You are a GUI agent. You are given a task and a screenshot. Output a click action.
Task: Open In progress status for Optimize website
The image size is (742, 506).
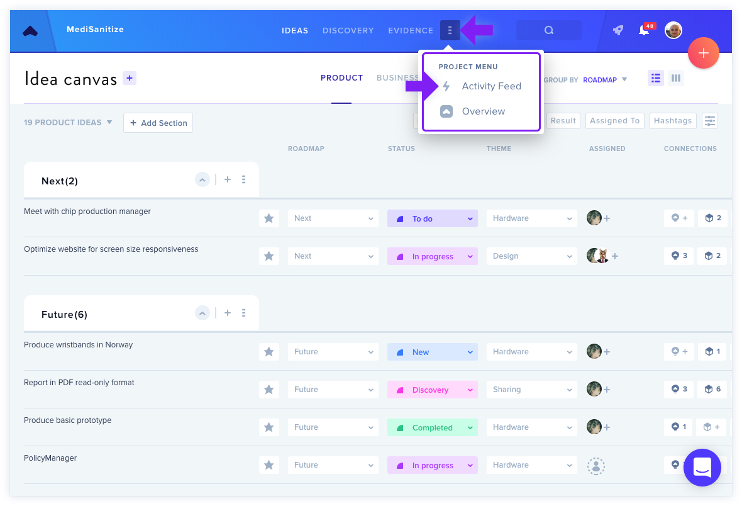[x=433, y=256]
